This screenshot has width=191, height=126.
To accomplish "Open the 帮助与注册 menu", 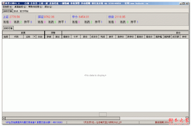I will 35,7.
